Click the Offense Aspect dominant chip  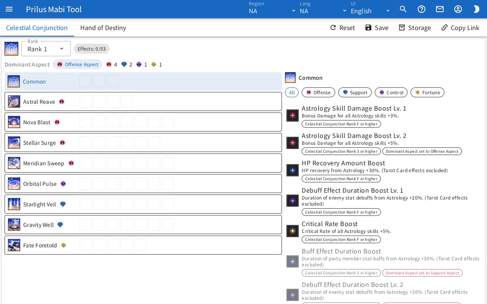pyautogui.click(x=78, y=64)
